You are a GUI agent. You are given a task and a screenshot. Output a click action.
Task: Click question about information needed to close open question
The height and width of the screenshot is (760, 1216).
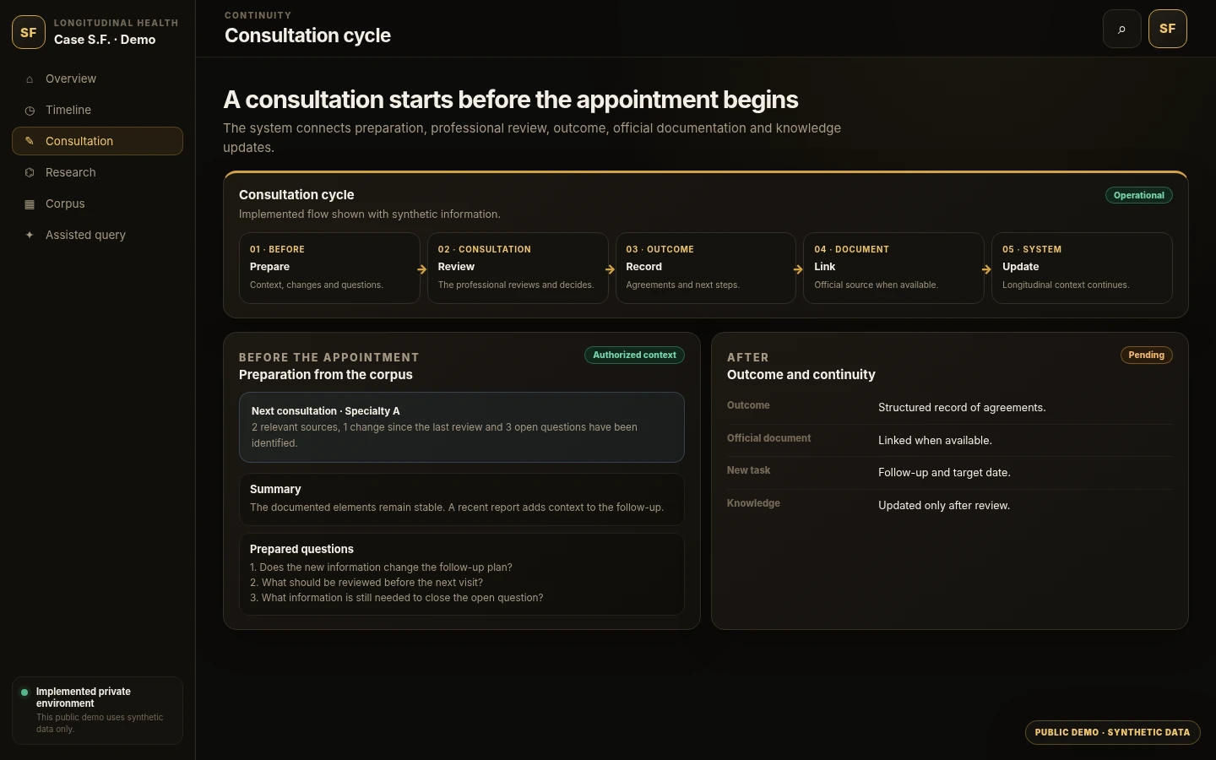(x=397, y=598)
